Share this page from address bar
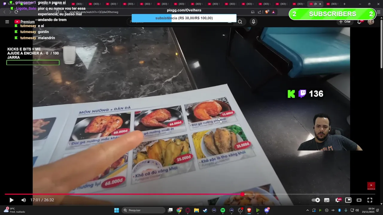Screen dimensions: 383x215 pyautogui.click(x=259, y=12)
